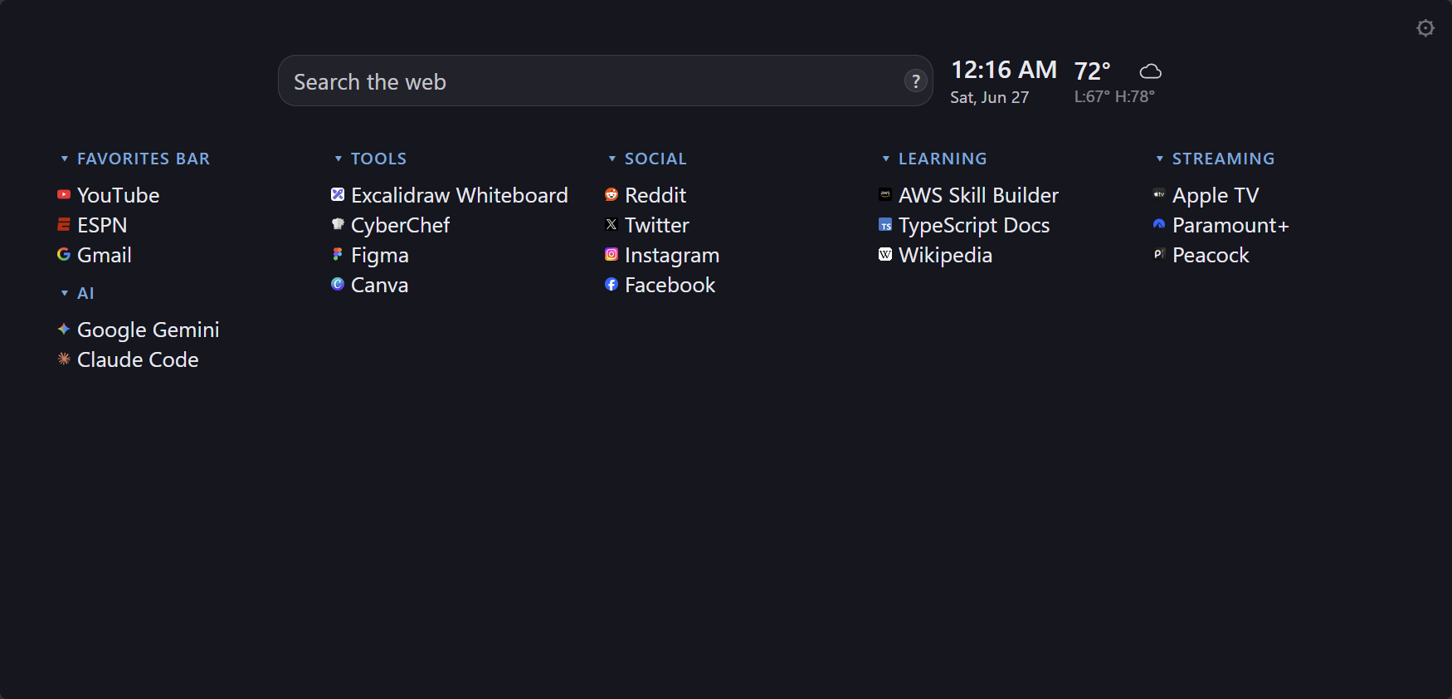This screenshot has height=699, width=1452.
Task: Click the 72° temperature reading
Action: coord(1092,71)
